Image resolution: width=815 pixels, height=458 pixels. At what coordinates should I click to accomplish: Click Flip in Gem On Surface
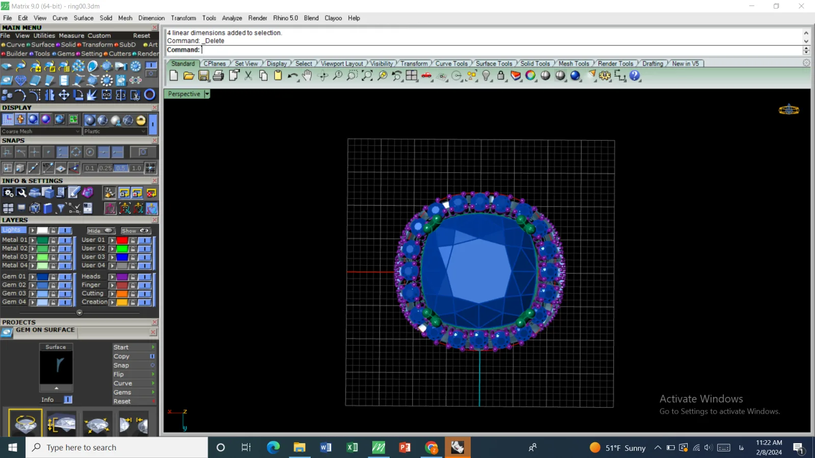(134, 374)
